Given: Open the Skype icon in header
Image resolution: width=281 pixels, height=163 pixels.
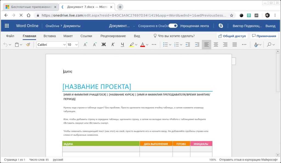Looking at the screenshot, I should tap(221, 26).
